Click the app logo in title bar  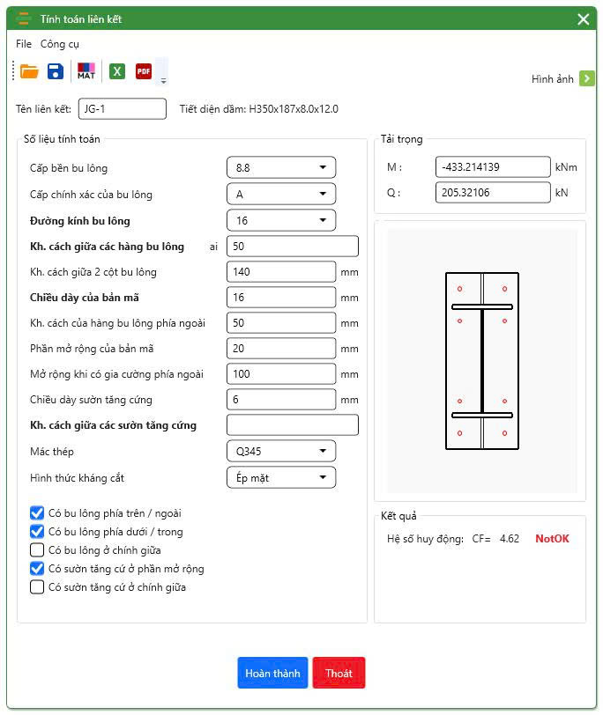(24, 18)
